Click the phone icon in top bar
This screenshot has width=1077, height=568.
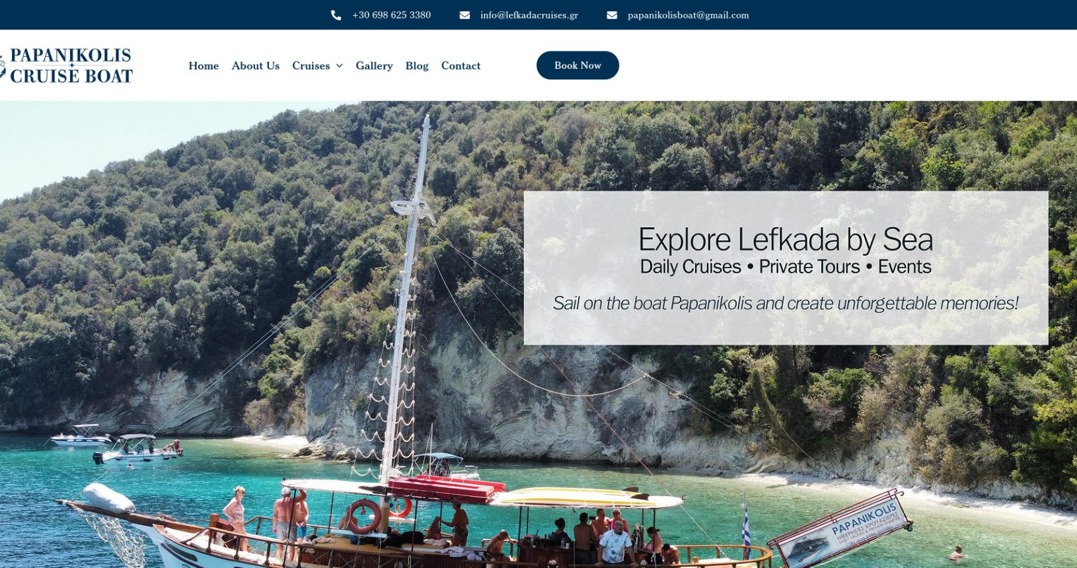[x=336, y=15]
